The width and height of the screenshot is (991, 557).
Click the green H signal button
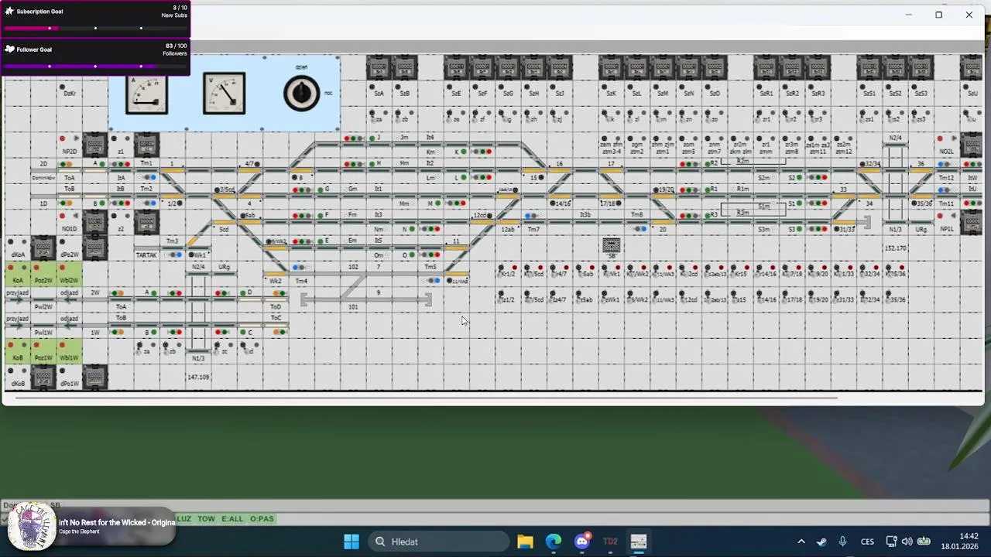372,164
